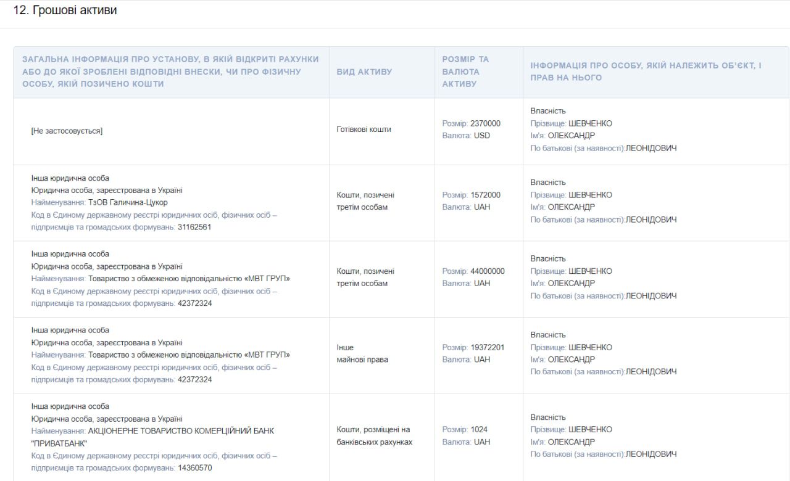Click owner surname ШЕВЧЕНКО in the cash row
This screenshot has height=481, width=790.
(x=590, y=123)
